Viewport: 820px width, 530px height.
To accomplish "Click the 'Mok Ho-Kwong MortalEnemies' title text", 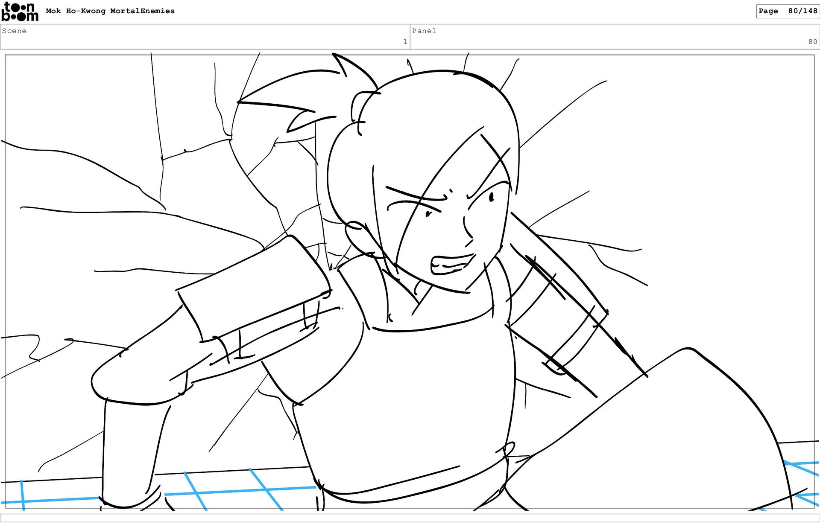I will 110,11.
